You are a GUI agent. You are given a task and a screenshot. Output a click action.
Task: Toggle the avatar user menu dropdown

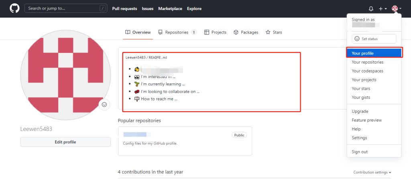point(396,9)
